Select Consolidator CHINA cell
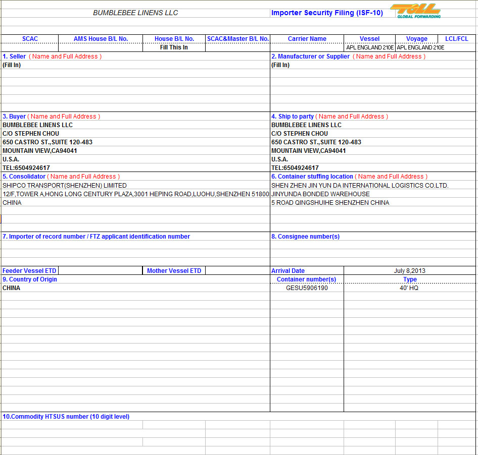The width and height of the screenshot is (478, 455). coord(135,202)
